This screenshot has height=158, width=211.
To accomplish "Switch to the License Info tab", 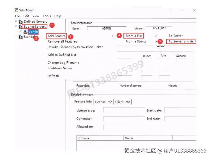I will coord(104,102).
